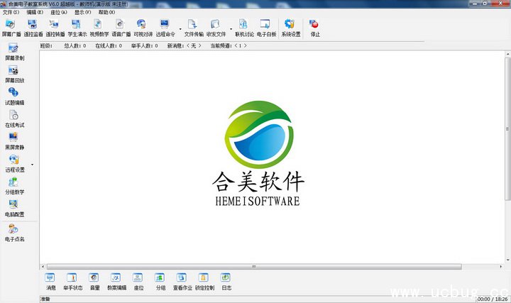Click the 00:00 / 18:26 timer
This screenshot has width=511, height=303.
[493, 299]
